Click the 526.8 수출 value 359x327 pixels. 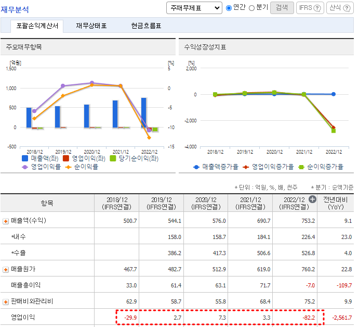(x=308, y=254)
